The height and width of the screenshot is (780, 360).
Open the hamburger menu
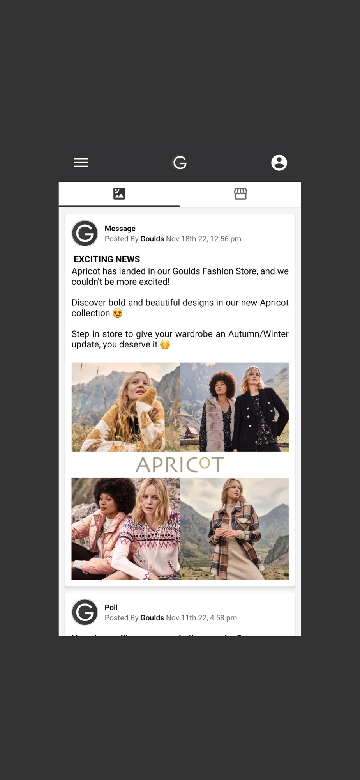pyautogui.click(x=81, y=162)
